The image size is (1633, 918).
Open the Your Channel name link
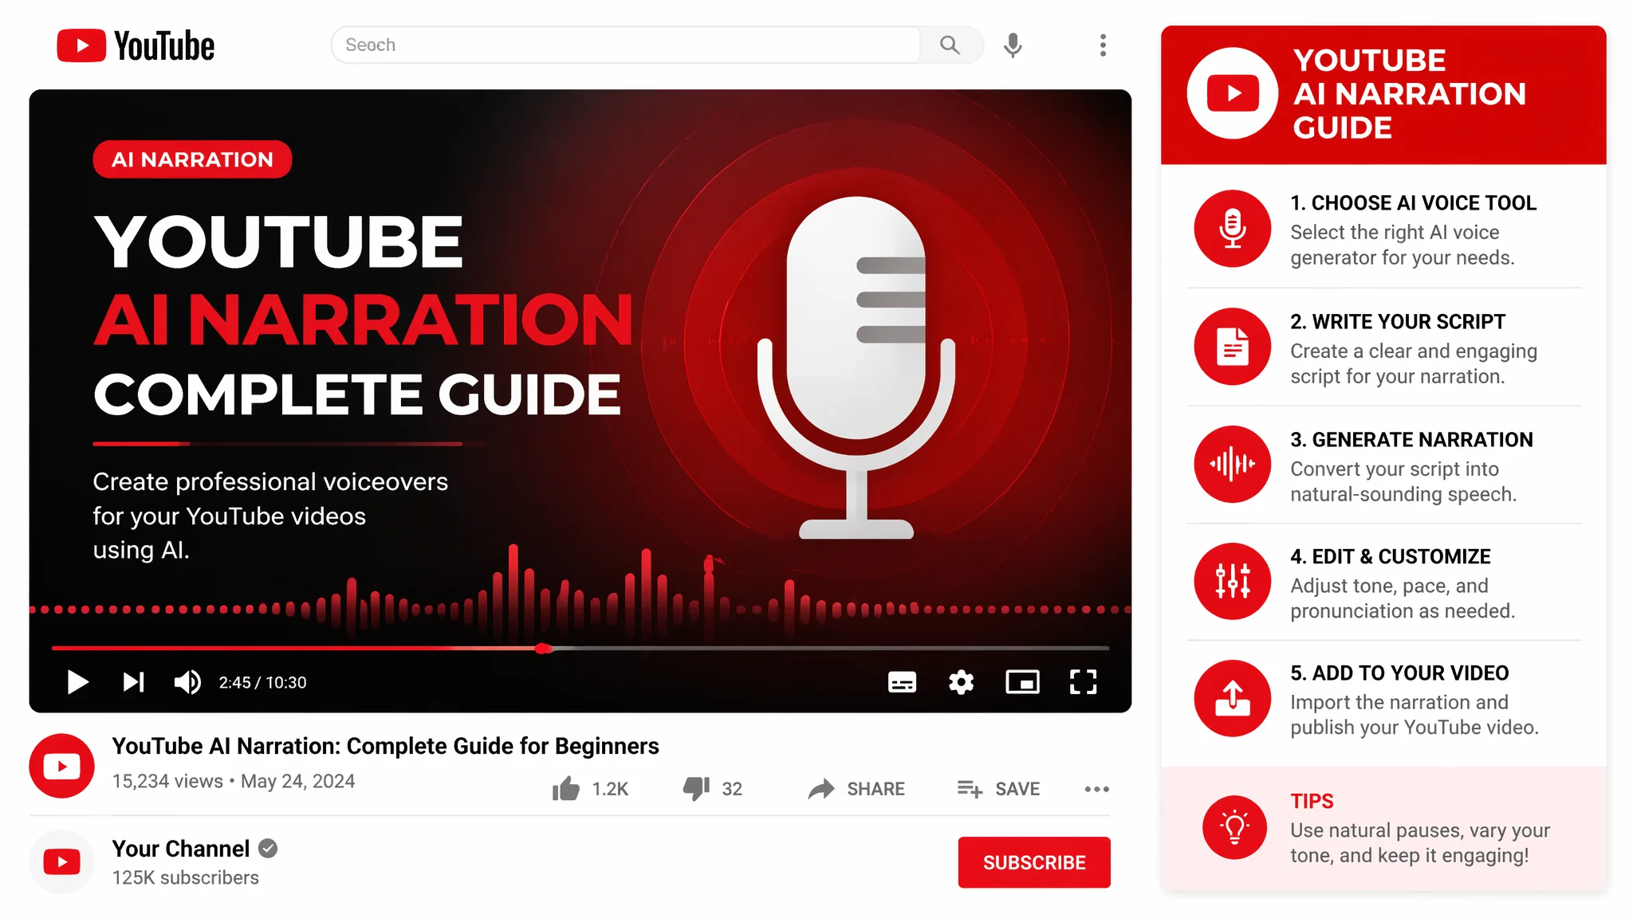coord(181,849)
